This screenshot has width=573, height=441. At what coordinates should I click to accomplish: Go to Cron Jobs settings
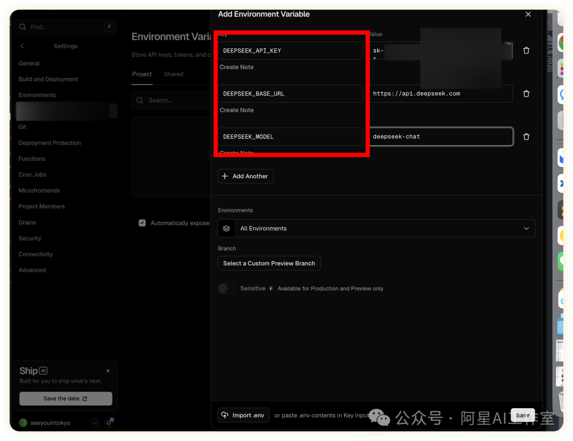pos(32,175)
